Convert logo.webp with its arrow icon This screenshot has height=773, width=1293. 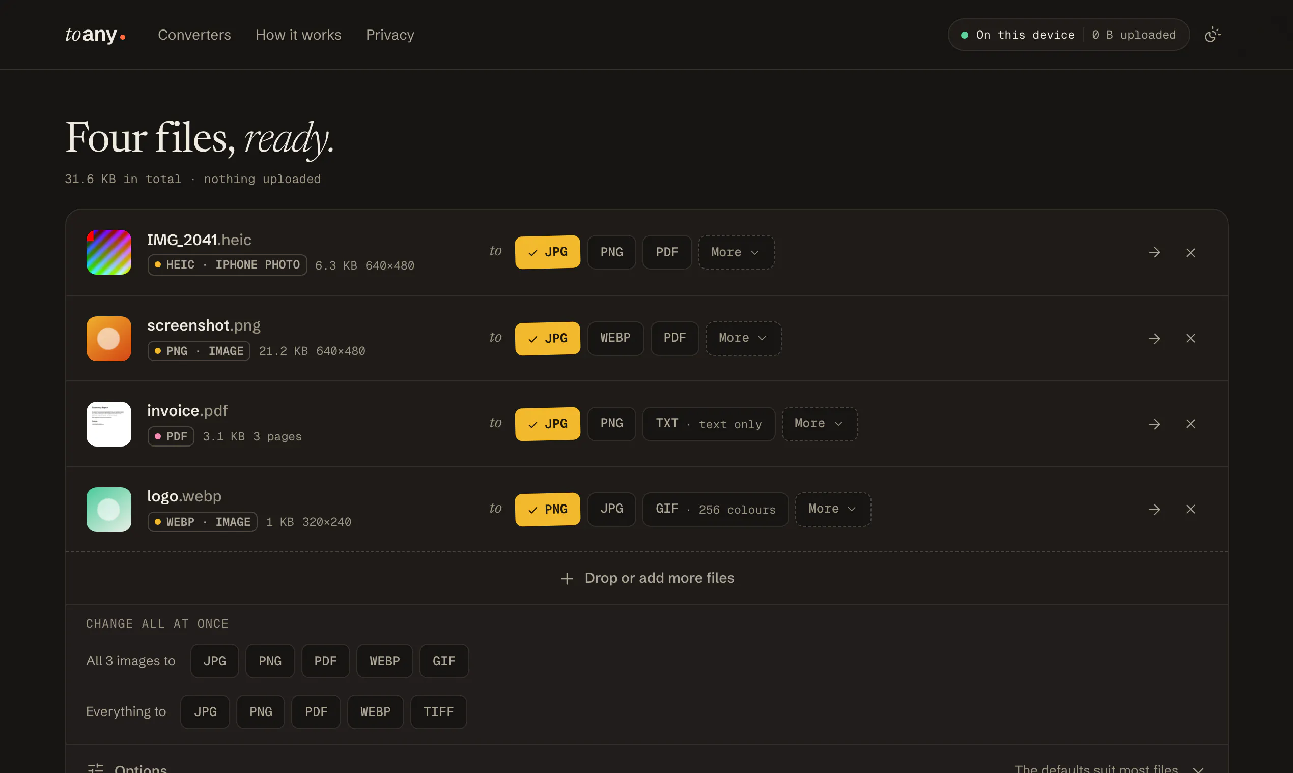coord(1155,510)
